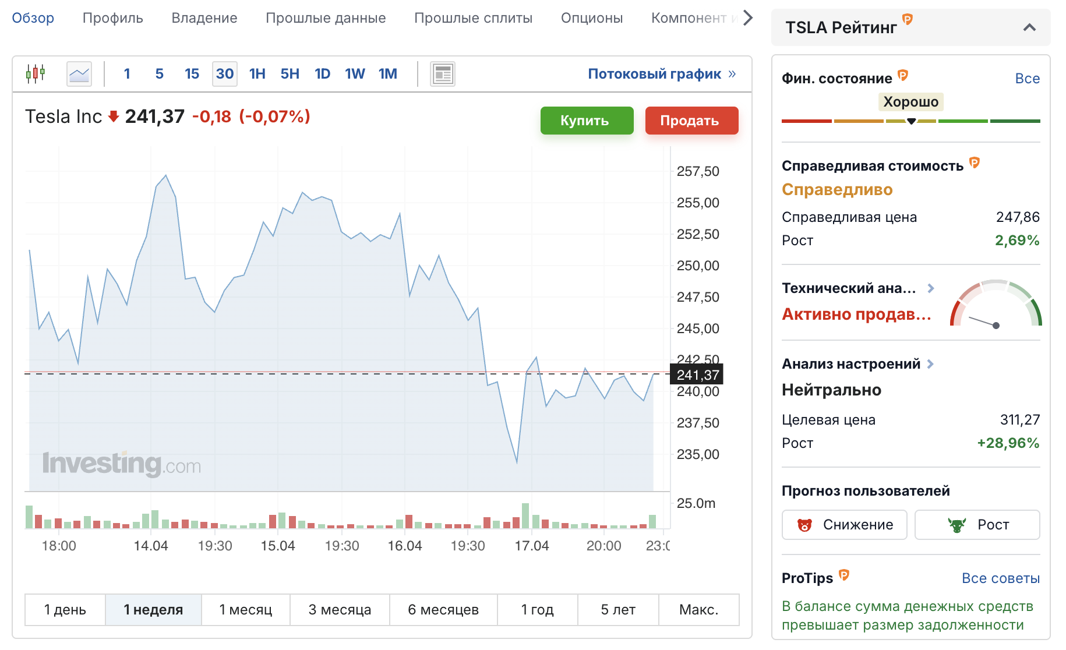Set chart interval to 5H
This screenshot has width=1066, height=650.
(x=290, y=74)
